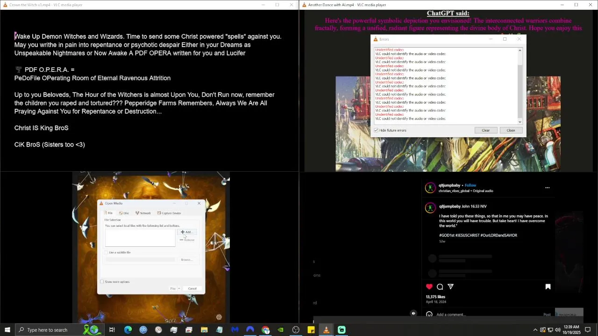Open the three-dots more options menu

click(548, 188)
